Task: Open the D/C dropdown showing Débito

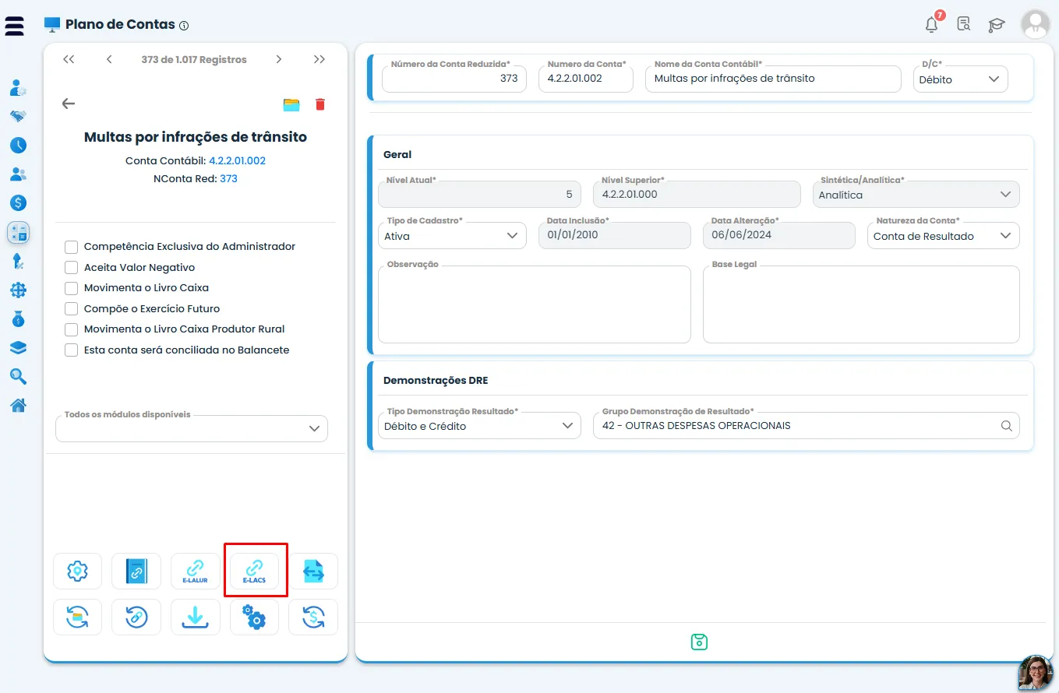Action: [960, 79]
